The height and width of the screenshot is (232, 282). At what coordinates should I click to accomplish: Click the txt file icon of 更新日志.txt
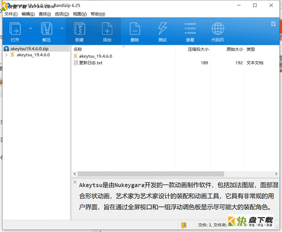(76, 63)
